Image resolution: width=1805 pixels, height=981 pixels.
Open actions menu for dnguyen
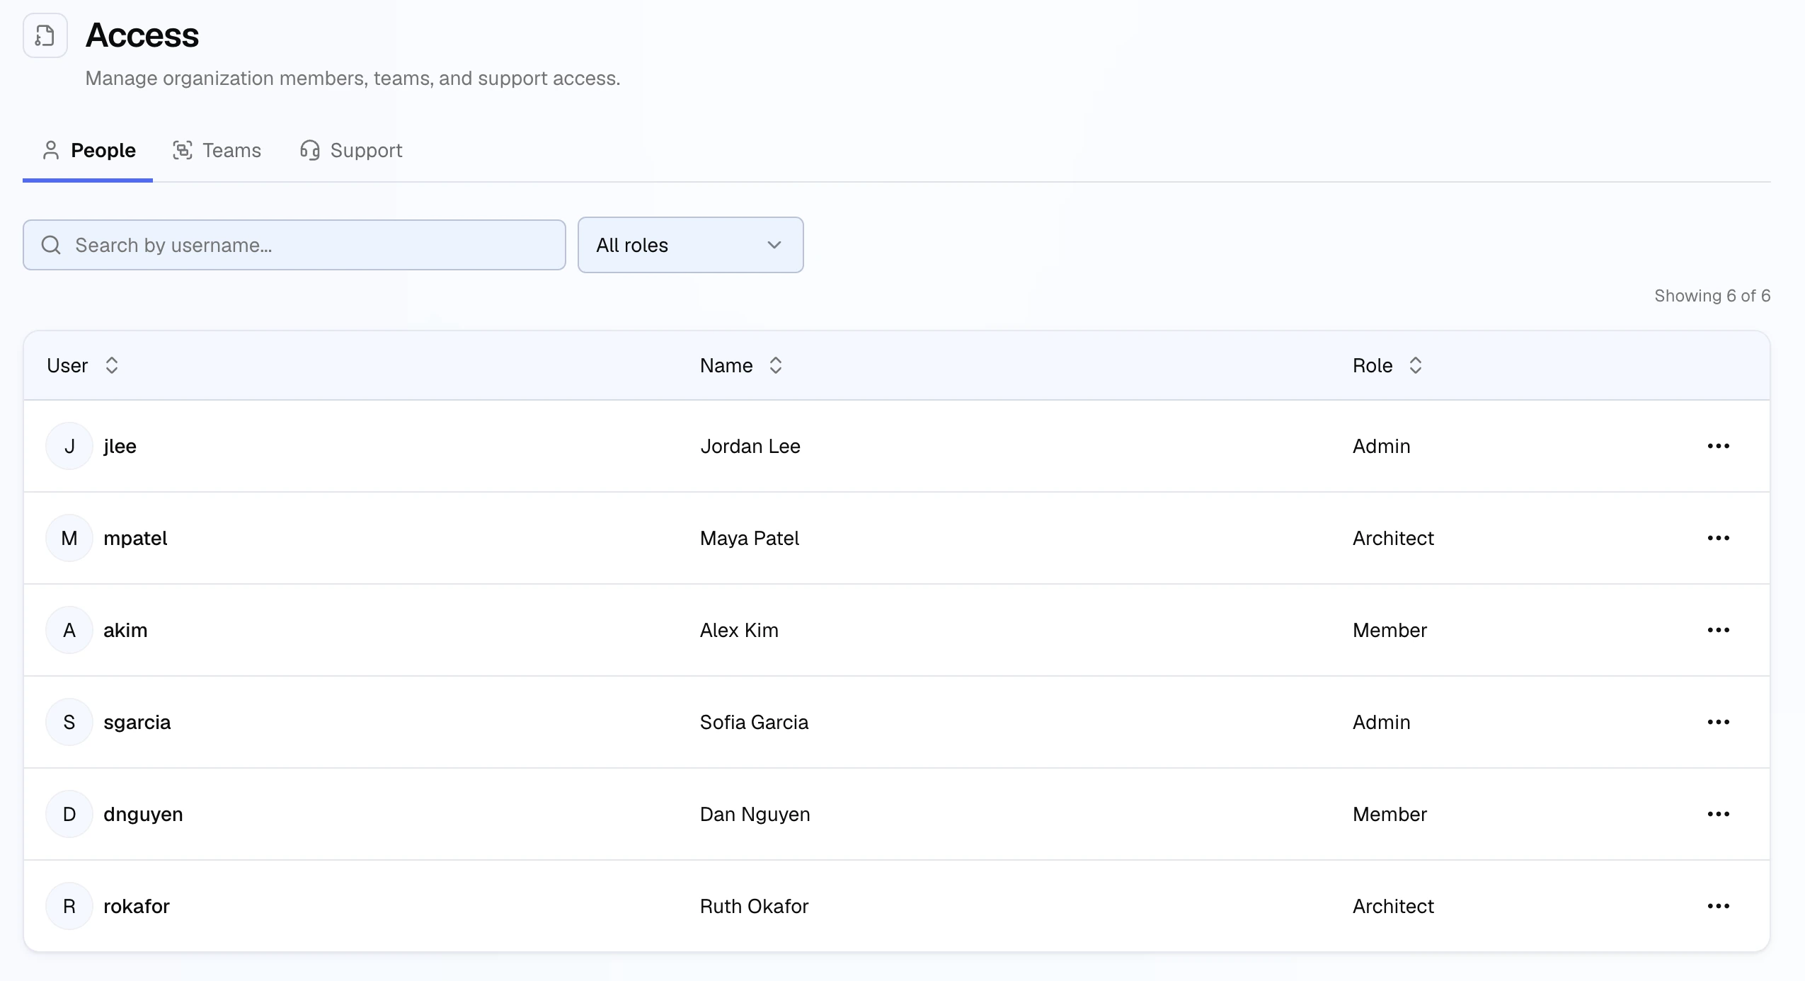(1718, 814)
